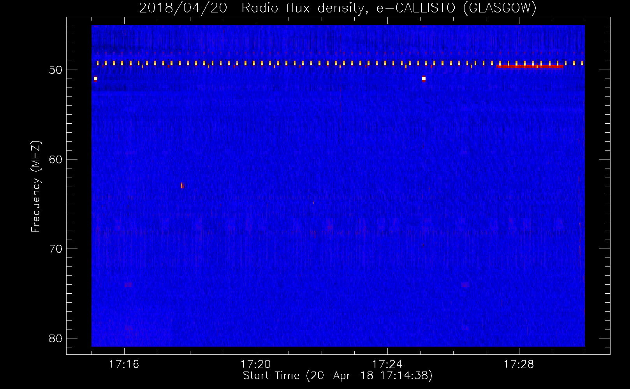Click the 50 MHz frequency tick label

(x=56, y=70)
